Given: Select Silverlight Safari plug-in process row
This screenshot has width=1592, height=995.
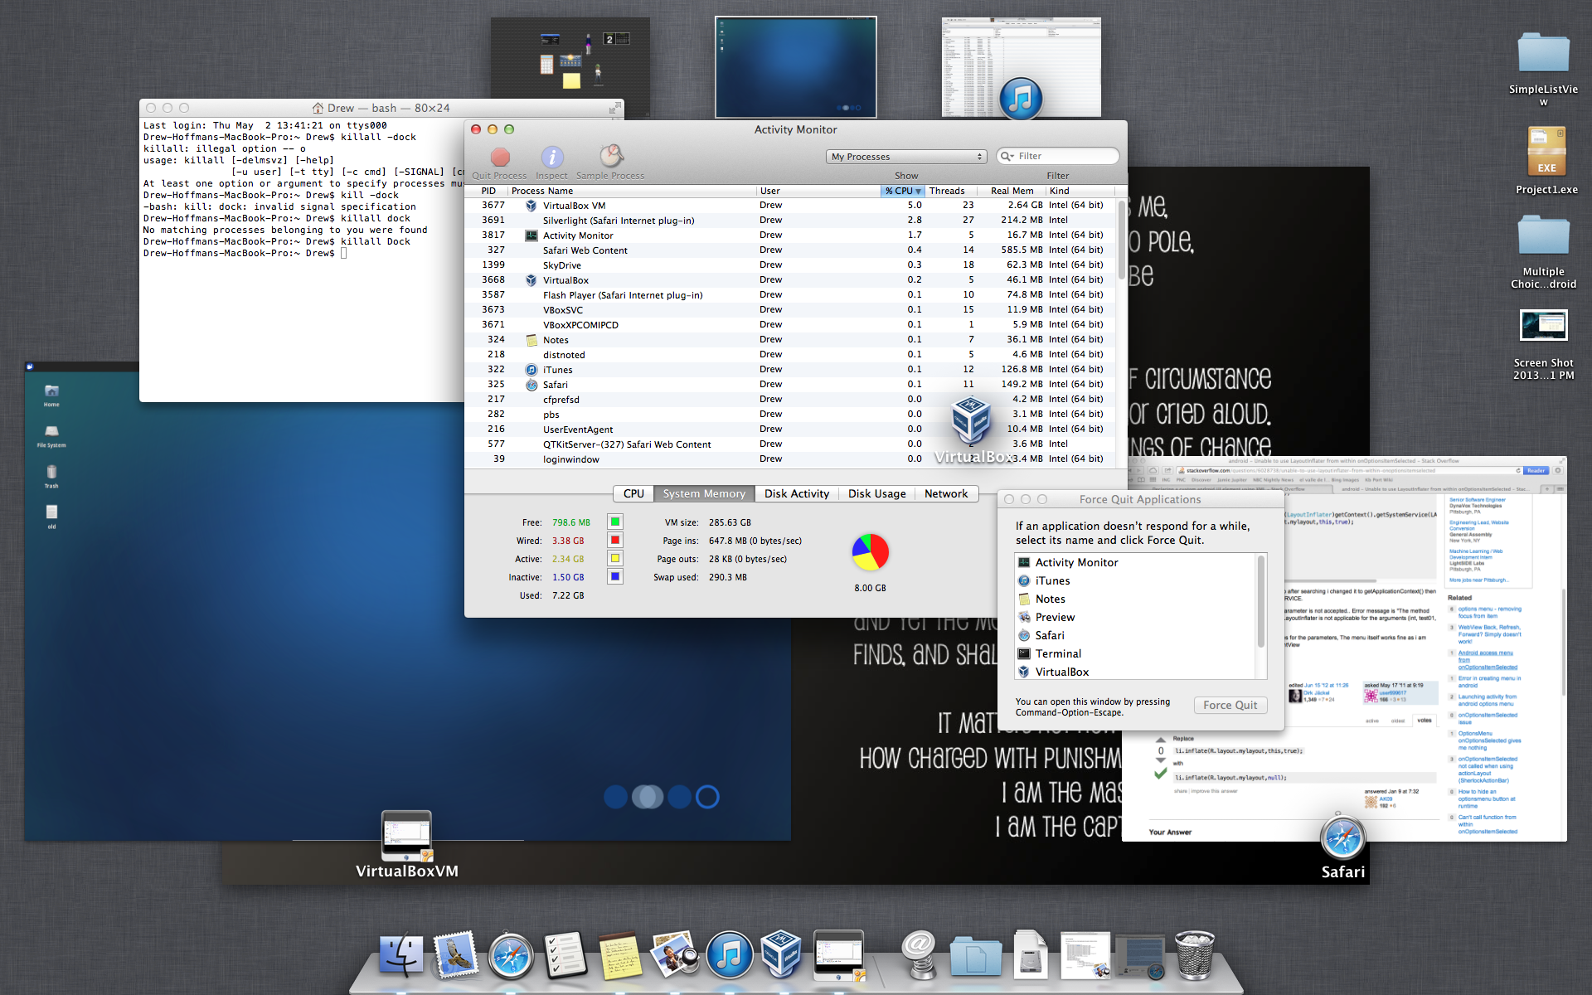Looking at the screenshot, I should pyautogui.click(x=790, y=221).
